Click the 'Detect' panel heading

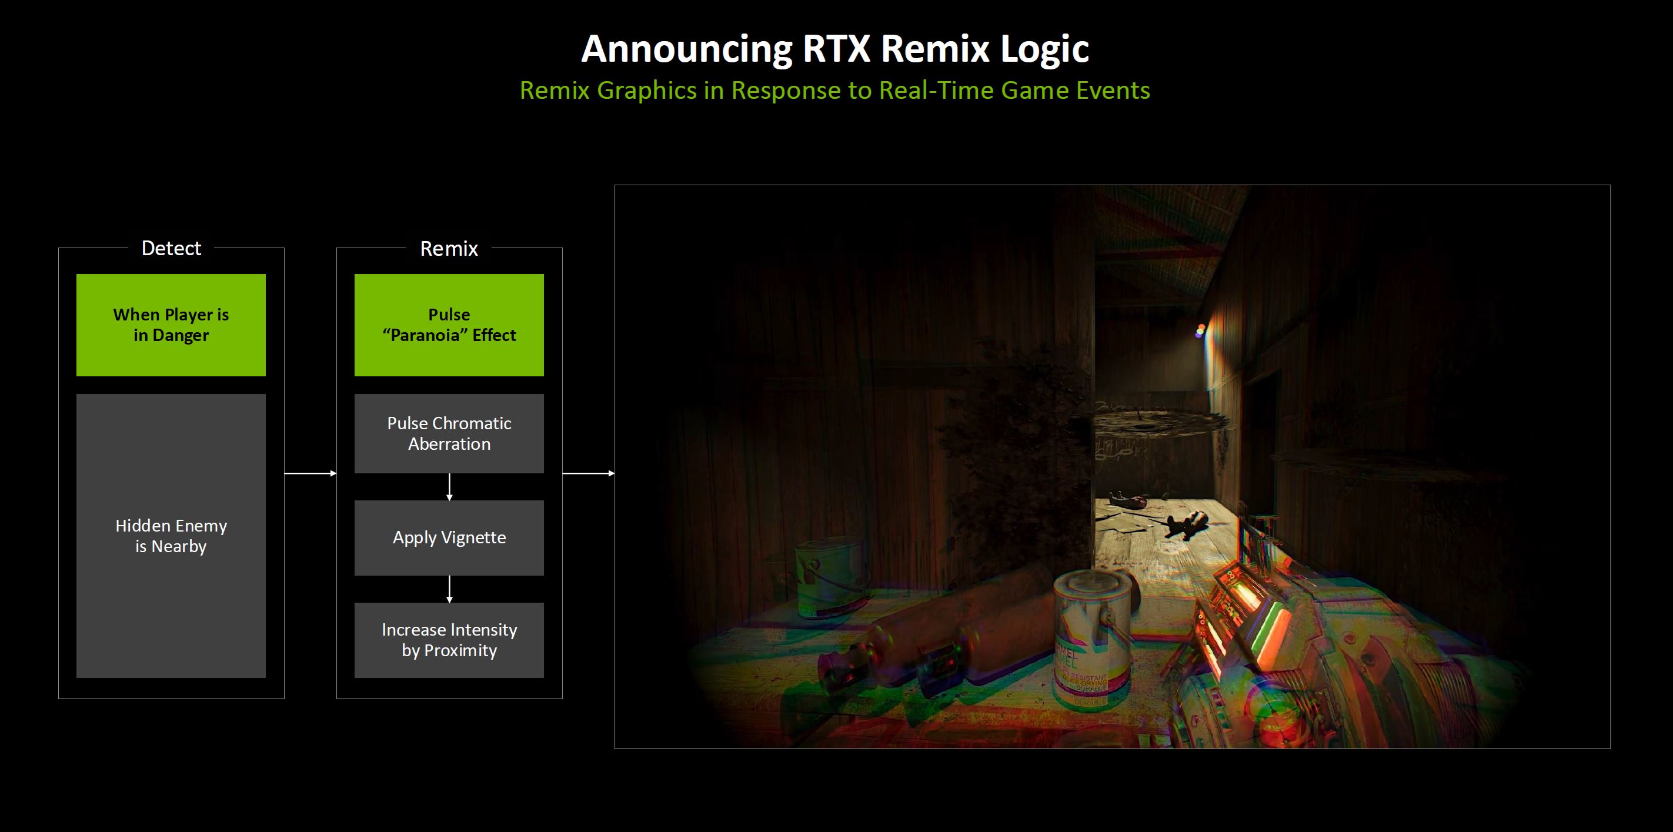coord(171,248)
